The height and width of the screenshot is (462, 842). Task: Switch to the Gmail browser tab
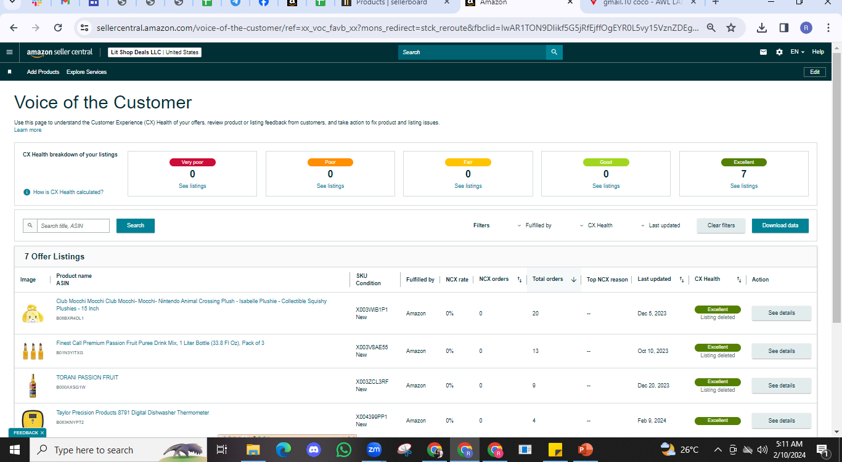tap(67, 3)
